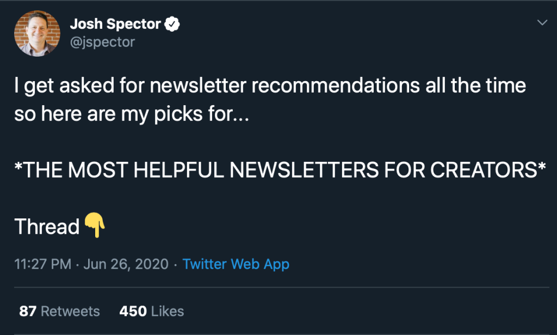The image size is (557, 335).
Task: Click the word "HELPFUL" in the tweet
Action: (x=180, y=170)
